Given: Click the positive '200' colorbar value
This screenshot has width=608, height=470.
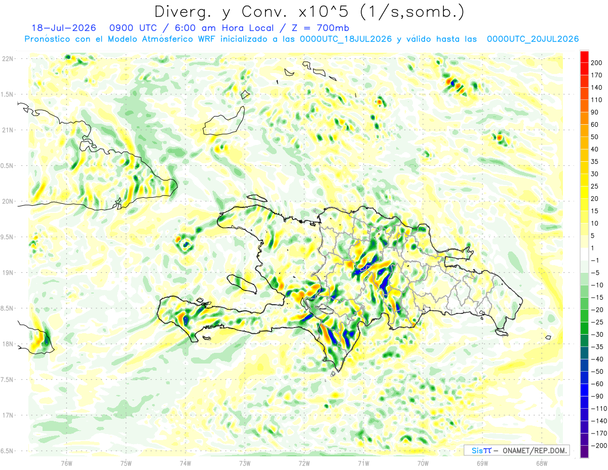Looking at the screenshot, I should (x=596, y=63).
